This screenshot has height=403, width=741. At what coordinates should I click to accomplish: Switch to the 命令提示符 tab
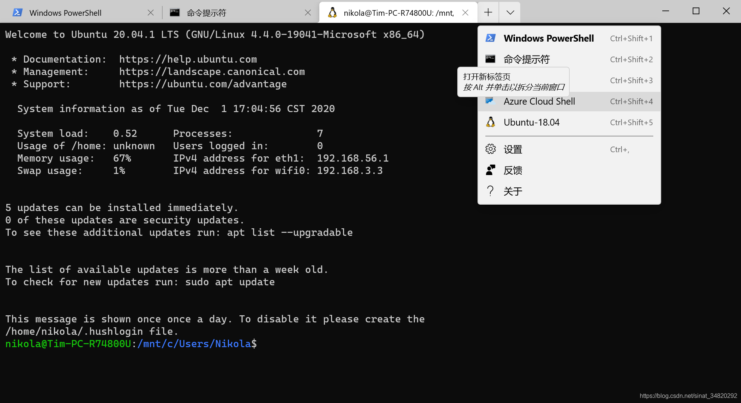[240, 12]
